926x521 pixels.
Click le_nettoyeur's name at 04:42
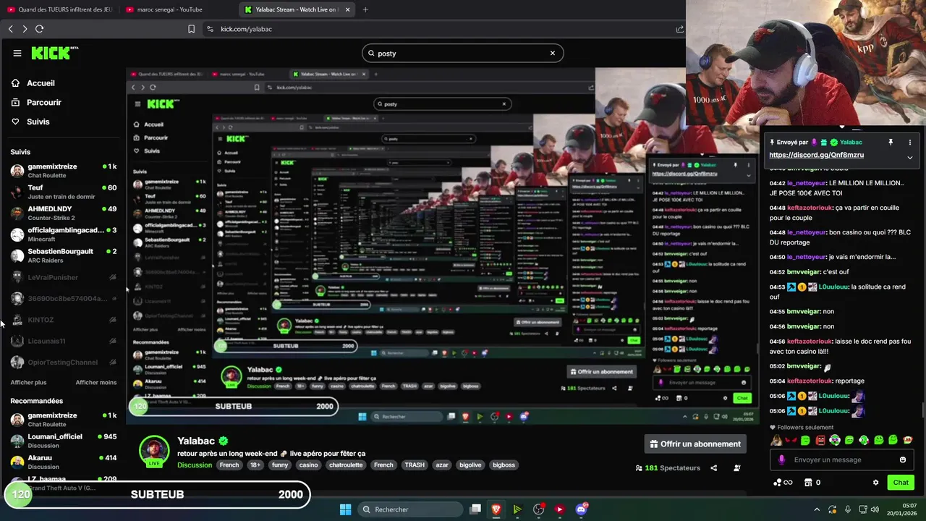[x=806, y=183]
